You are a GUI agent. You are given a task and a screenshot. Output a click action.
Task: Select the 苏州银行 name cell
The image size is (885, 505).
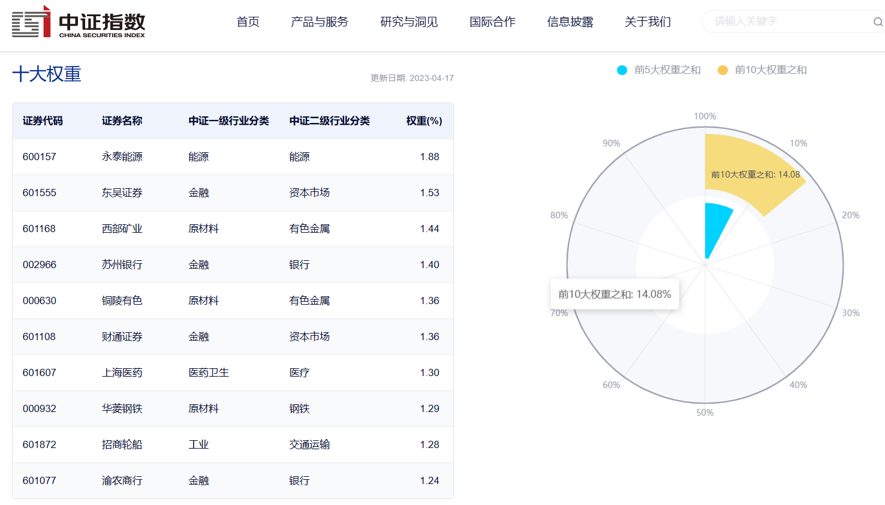tap(122, 265)
